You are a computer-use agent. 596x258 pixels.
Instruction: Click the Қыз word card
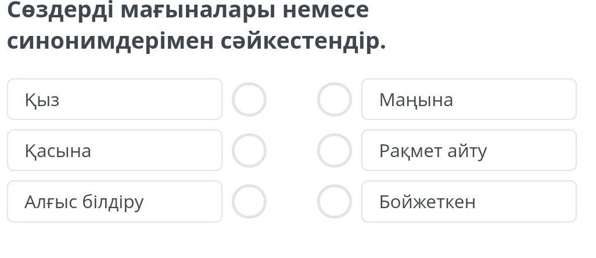pos(114,100)
